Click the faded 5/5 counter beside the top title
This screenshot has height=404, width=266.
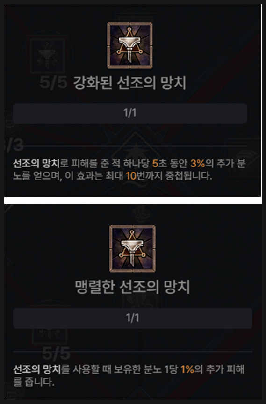coord(54,83)
